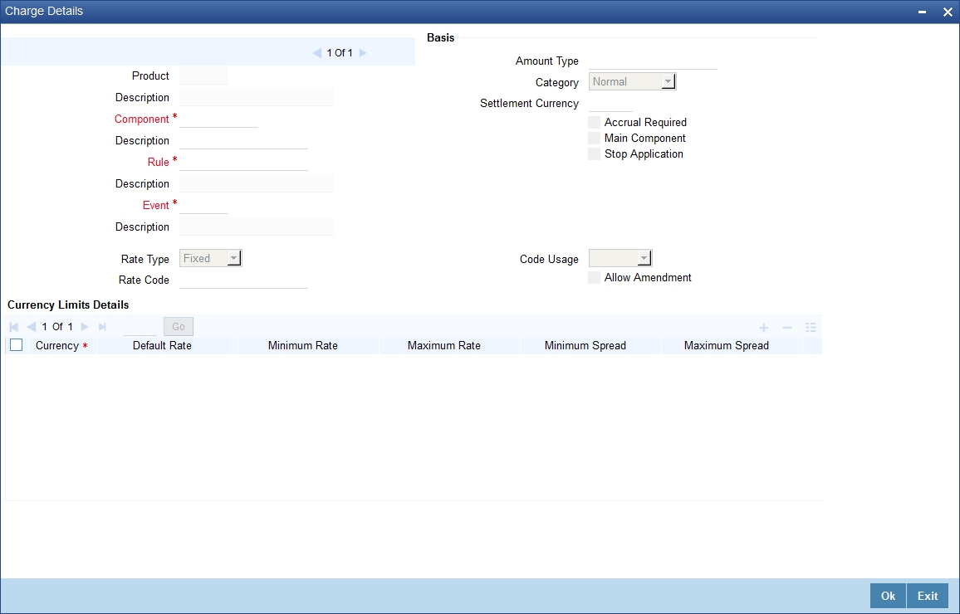Viewport: 960px width, 614px height.
Task: Click the Product Description field
Action: click(256, 96)
